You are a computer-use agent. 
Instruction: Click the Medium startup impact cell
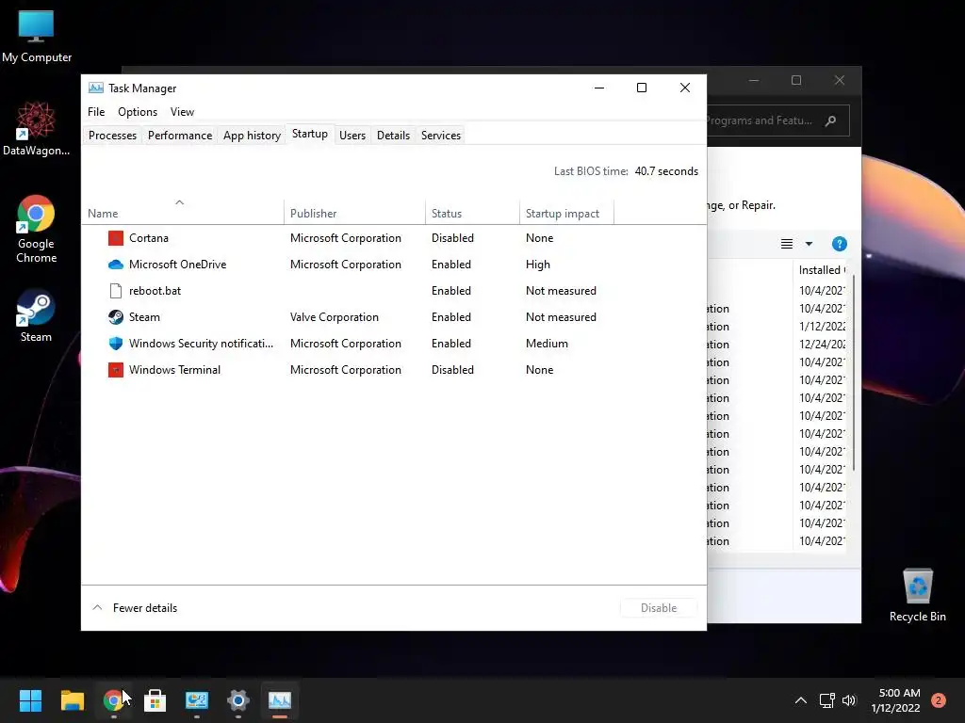[547, 344]
